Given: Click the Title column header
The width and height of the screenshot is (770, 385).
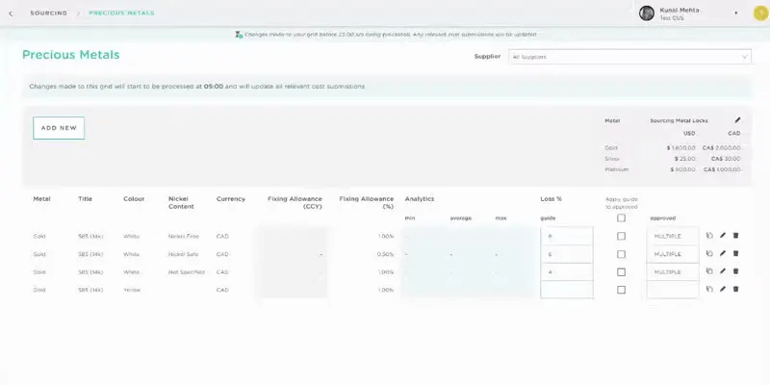Looking at the screenshot, I should pyautogui.click(x=85, y=199).
